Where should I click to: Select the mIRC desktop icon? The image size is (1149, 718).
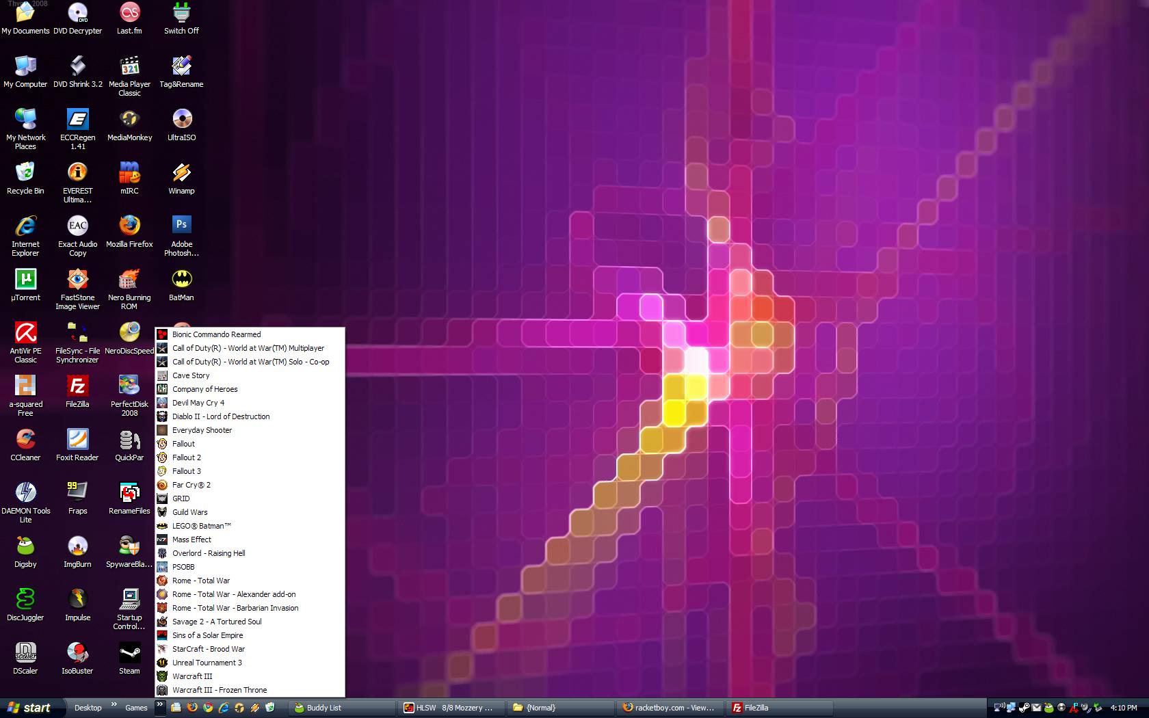(129, 178)
